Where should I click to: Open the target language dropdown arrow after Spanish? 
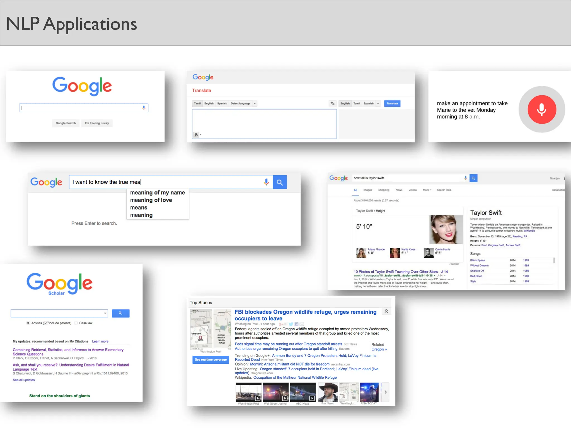[378, 104]
